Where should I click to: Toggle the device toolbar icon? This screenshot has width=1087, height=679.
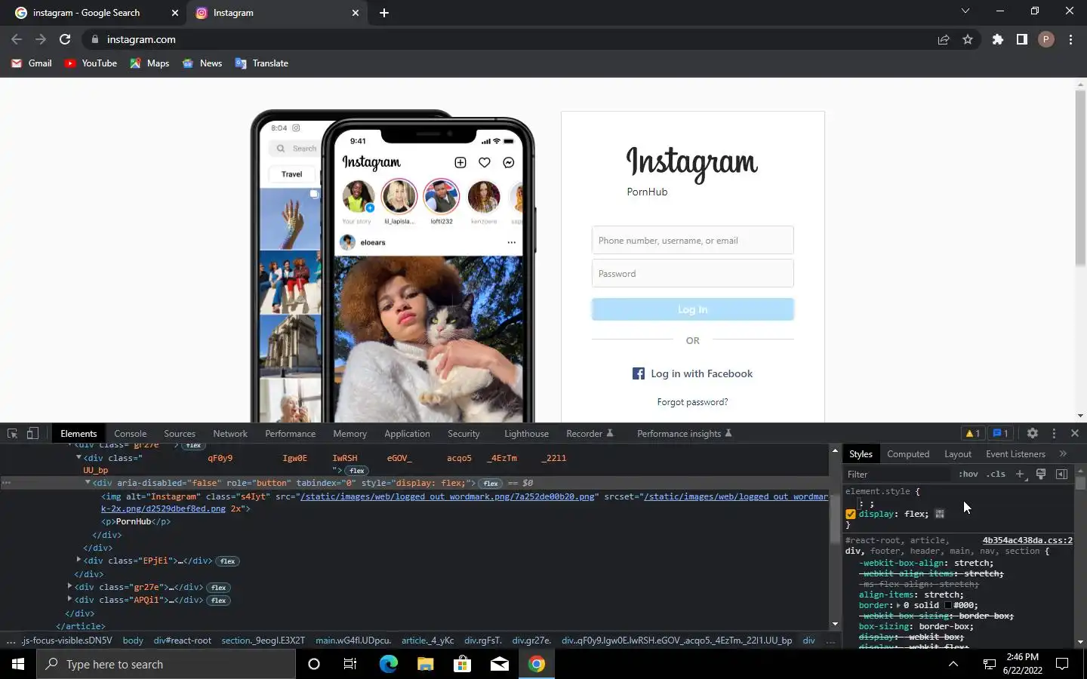point(32,433)
